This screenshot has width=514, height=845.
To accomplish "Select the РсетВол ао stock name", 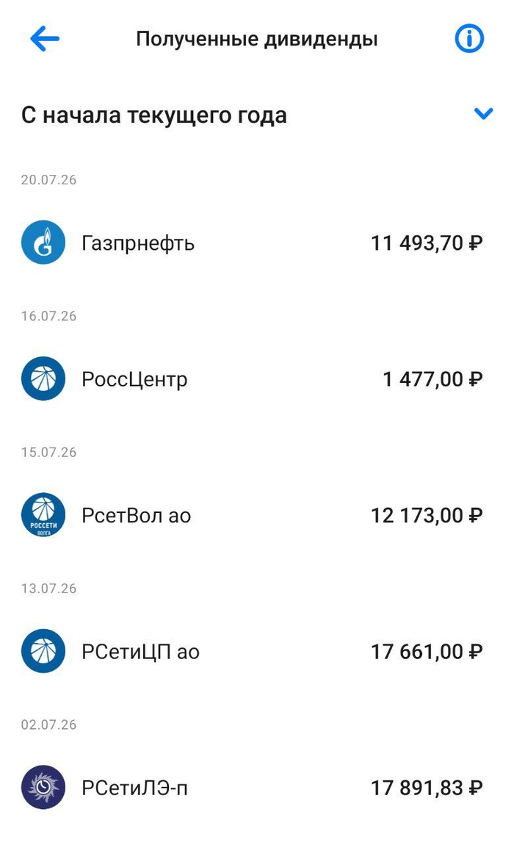I will pyautogui.click(x=137, y=516).
